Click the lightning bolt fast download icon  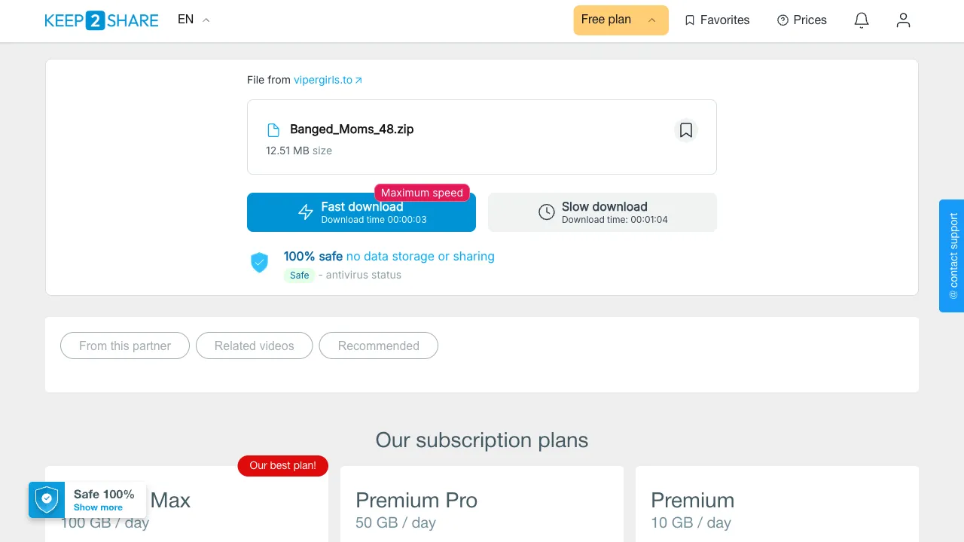(306, 212)
